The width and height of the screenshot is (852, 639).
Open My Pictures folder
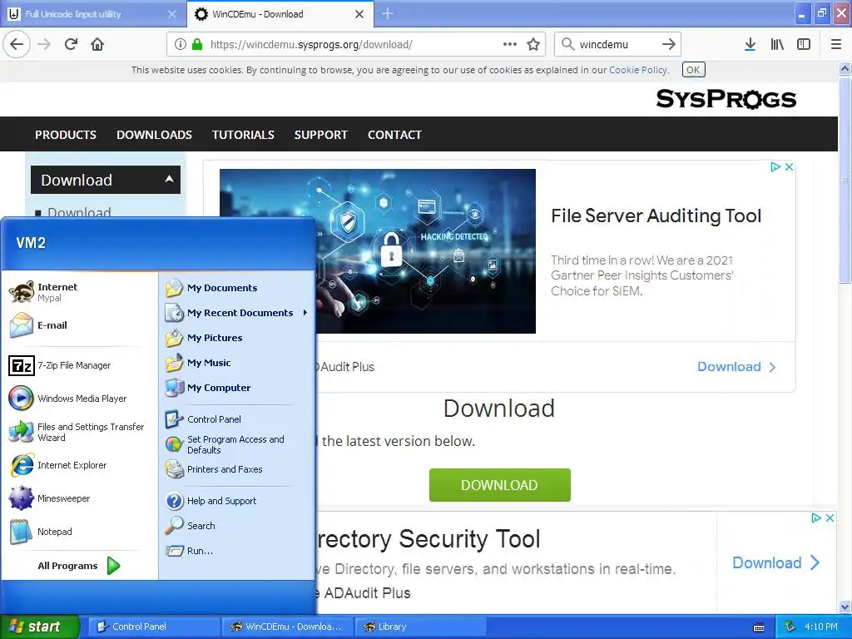[237, 338]
